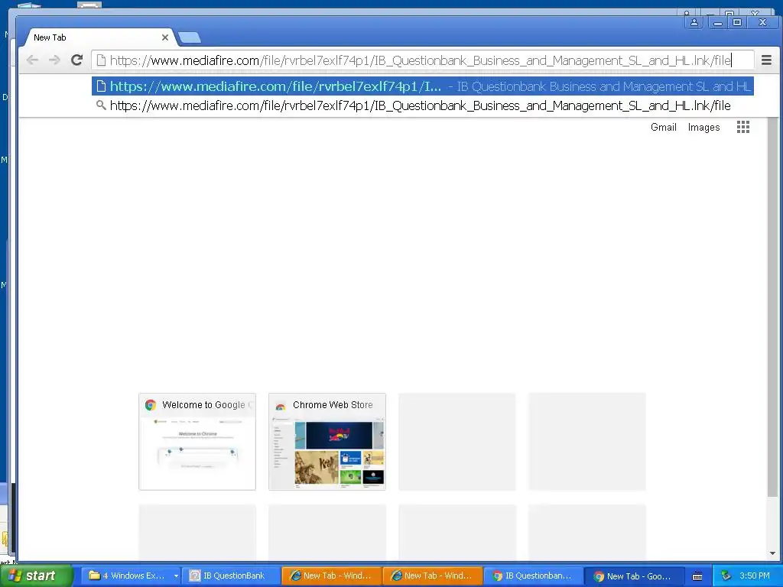Click the 3:50 PM clock
The image size is (783, 587).
pyautogui.click(x=755, y=576)
